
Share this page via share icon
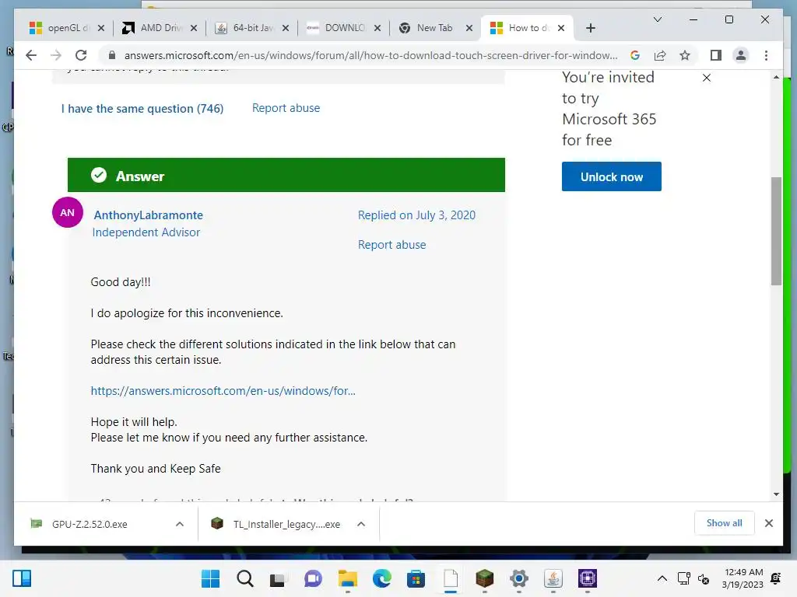coord(660,55)
